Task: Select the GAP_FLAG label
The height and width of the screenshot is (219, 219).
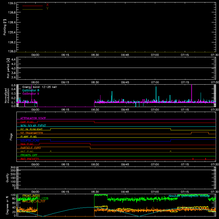Action: [27, 122]
